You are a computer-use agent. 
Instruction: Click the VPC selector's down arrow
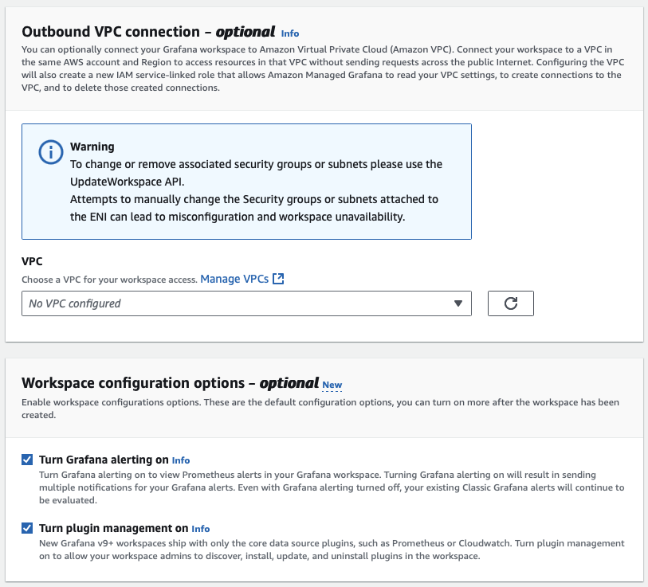click(x=458, y=303)
